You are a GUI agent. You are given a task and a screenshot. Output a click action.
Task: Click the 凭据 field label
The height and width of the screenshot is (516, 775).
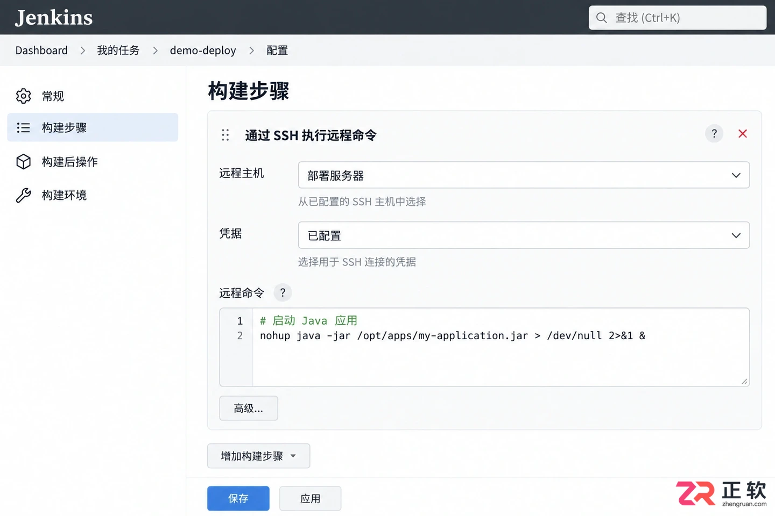(x=230, y=233)
